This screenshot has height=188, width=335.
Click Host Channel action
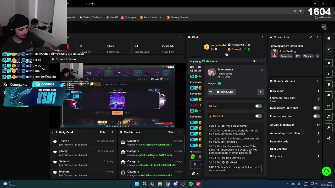pos(278,149)
